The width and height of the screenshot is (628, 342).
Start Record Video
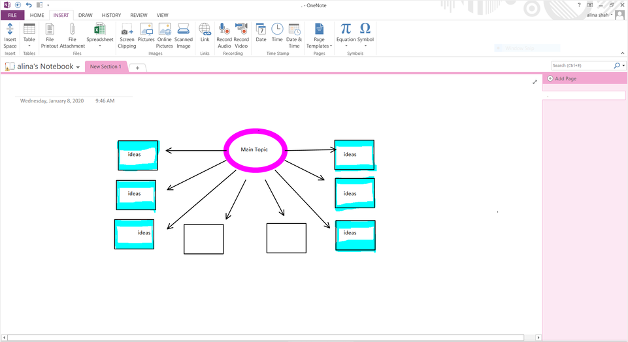(241, 30)
